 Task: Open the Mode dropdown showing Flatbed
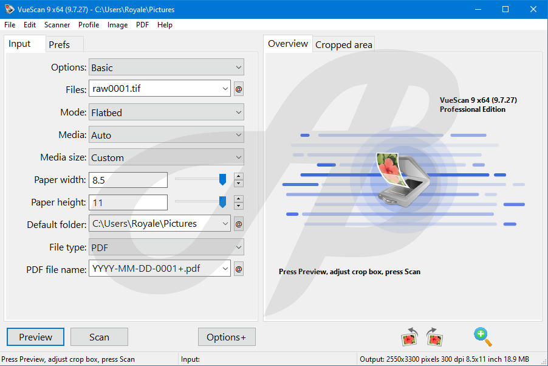pos(166,112)
